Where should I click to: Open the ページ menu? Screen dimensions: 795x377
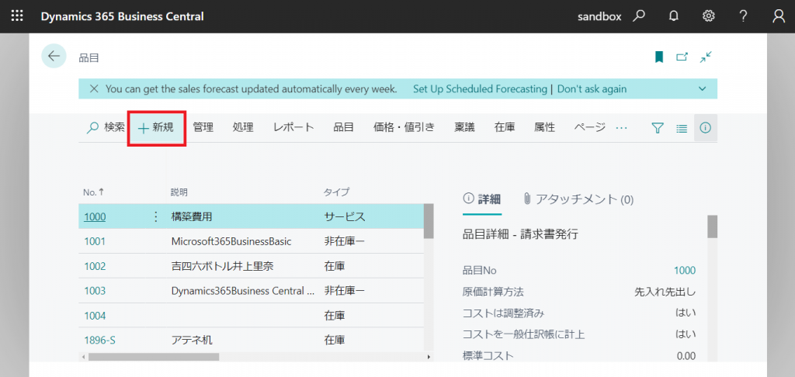click(590, 128)
